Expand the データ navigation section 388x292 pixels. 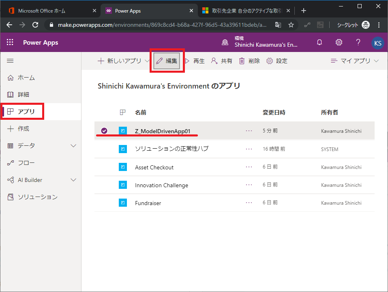click(x=73, y=145)
